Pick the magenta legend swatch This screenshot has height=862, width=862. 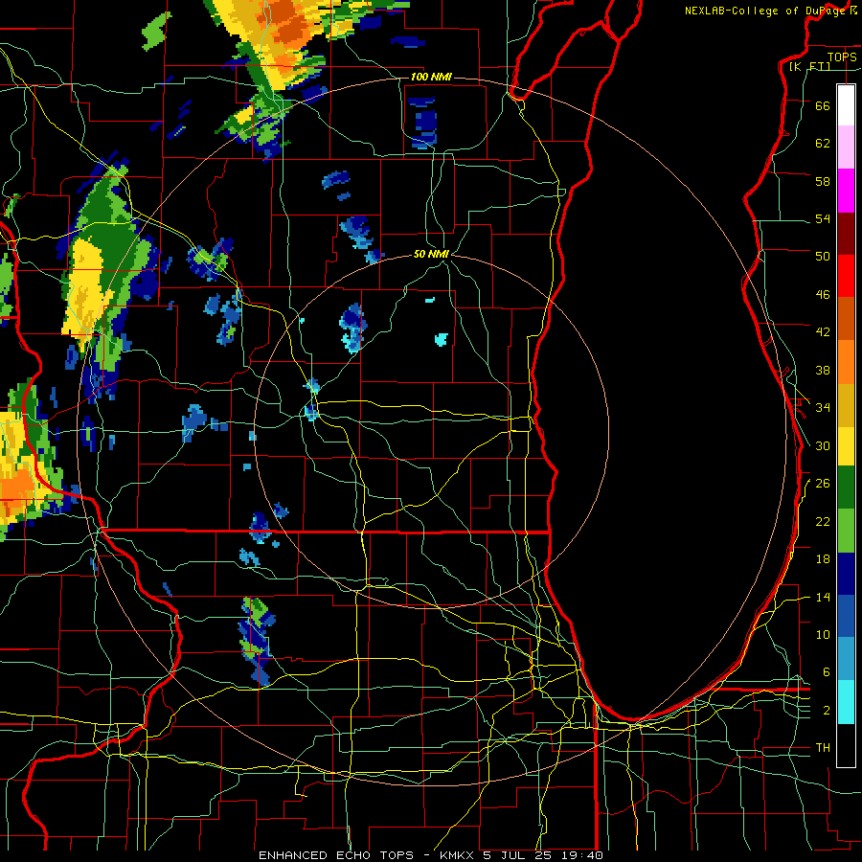click(846, 191)
